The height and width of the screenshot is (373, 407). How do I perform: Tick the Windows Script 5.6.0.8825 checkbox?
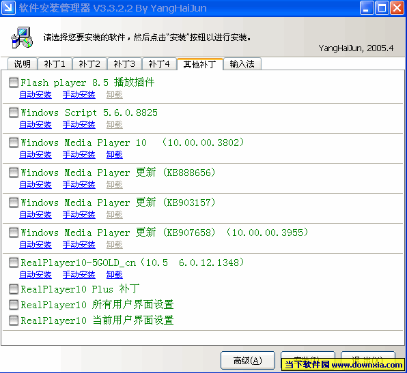pyautogui.click(x=14, y=113)
